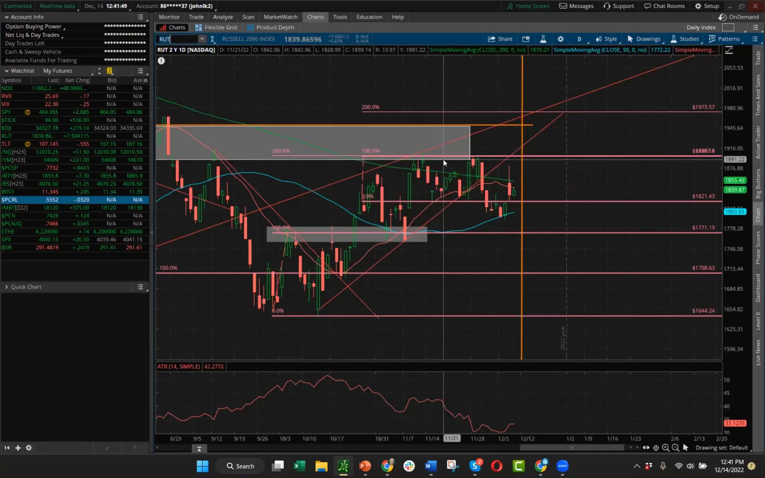This screenshot has height=478, width=765.
Task: Open the Studies menu
Action: [685, 39]
